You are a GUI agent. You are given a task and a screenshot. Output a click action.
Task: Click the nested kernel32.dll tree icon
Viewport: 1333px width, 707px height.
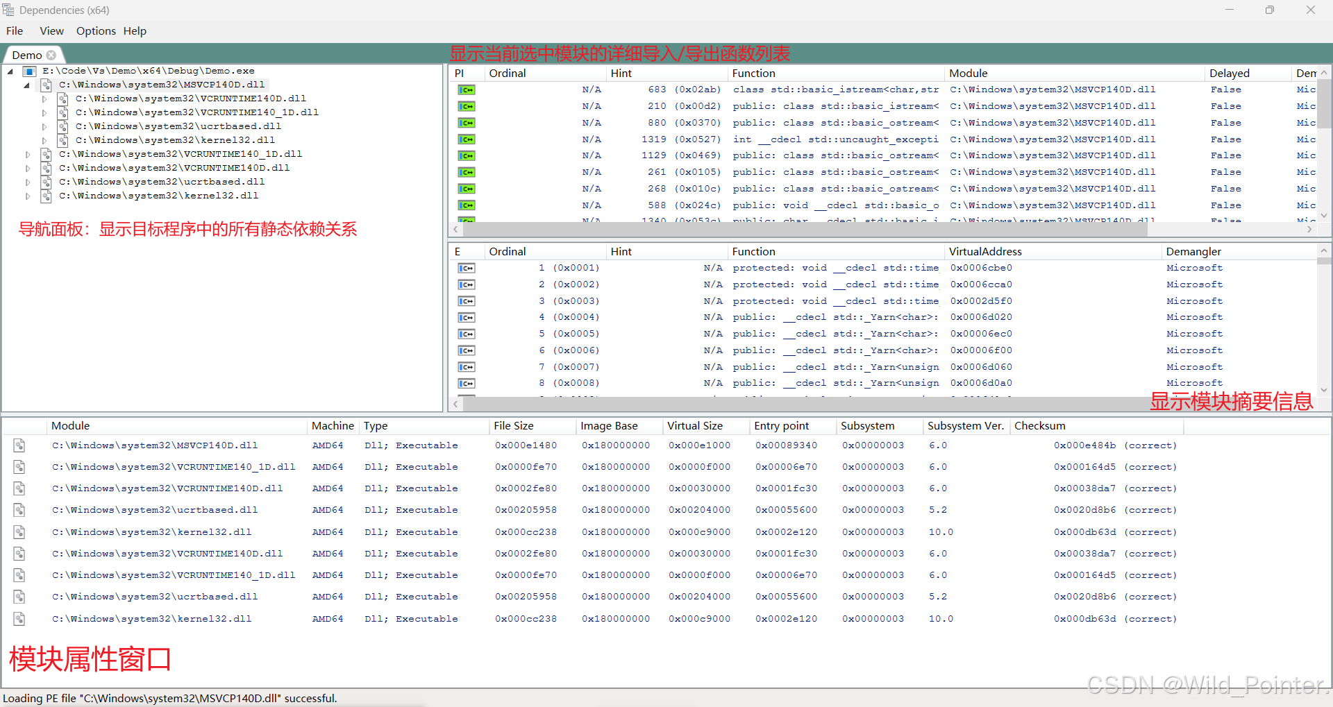coord(62,140)
